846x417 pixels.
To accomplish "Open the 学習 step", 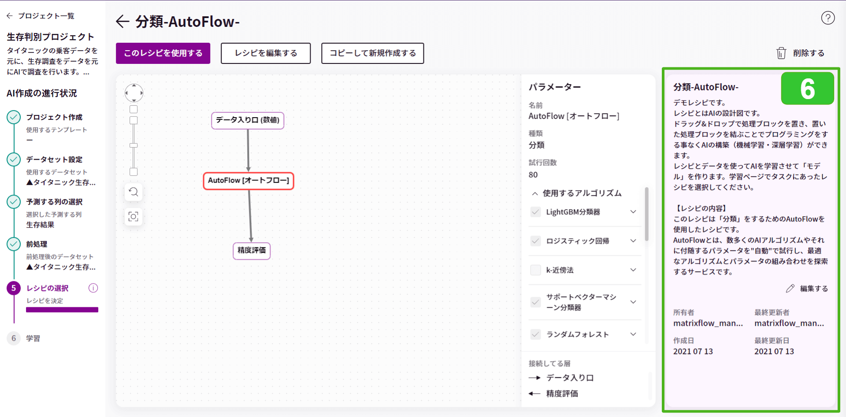I will point(33,338).
